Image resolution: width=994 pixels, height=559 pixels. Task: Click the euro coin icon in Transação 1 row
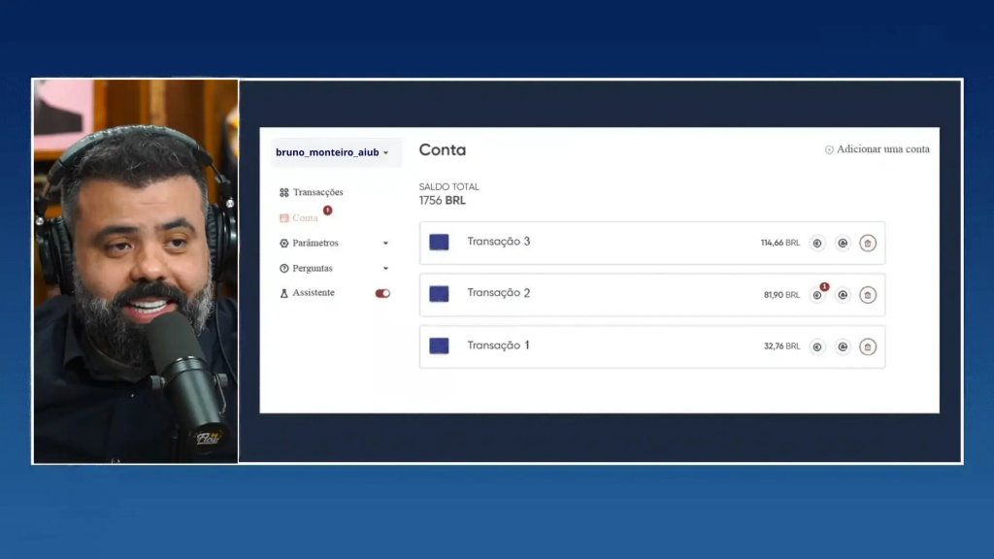[817, 347]
